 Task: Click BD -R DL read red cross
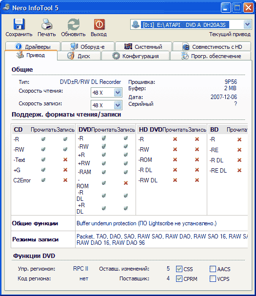(x=239, y=160)
